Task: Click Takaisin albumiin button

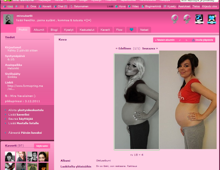Action: pos(165,40)
